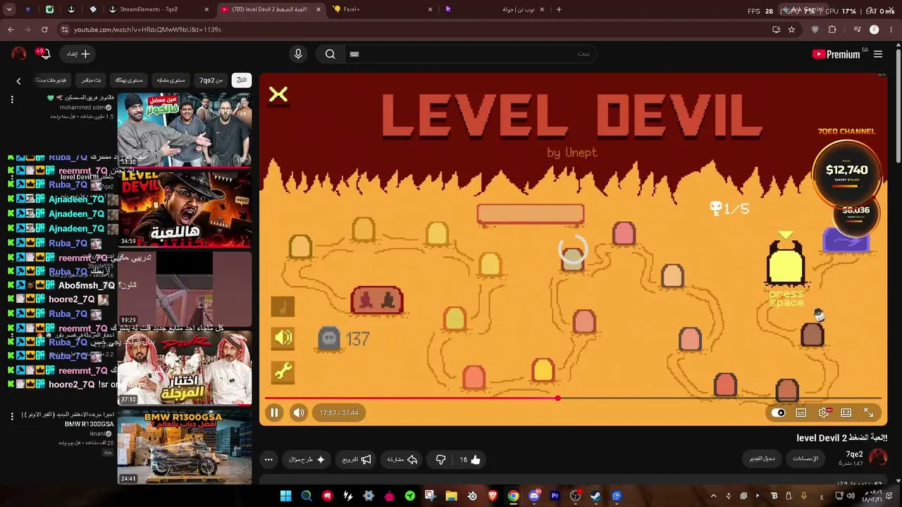The height and width of the screenshot is (507, 902).
Task: Open the video player settings gear
Action: click(824, 413)
